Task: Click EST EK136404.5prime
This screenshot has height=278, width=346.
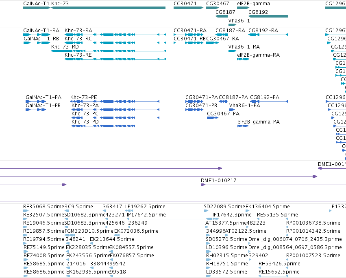Action: (x=247, y=211)
